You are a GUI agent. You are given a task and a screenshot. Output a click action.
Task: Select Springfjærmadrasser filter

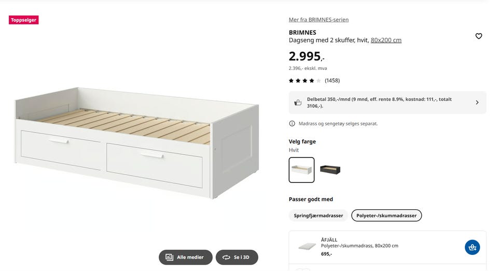click(x=318, y=216)
